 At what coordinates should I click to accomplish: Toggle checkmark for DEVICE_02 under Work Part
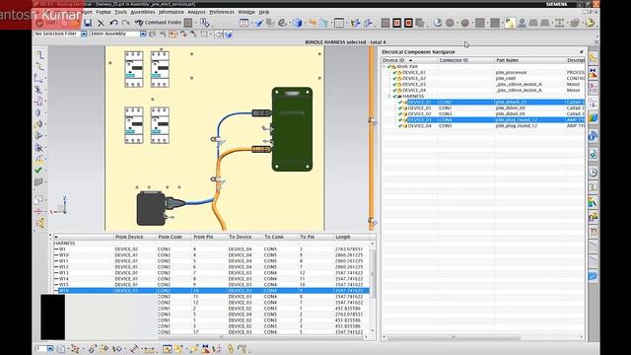[x=394, y=79]
